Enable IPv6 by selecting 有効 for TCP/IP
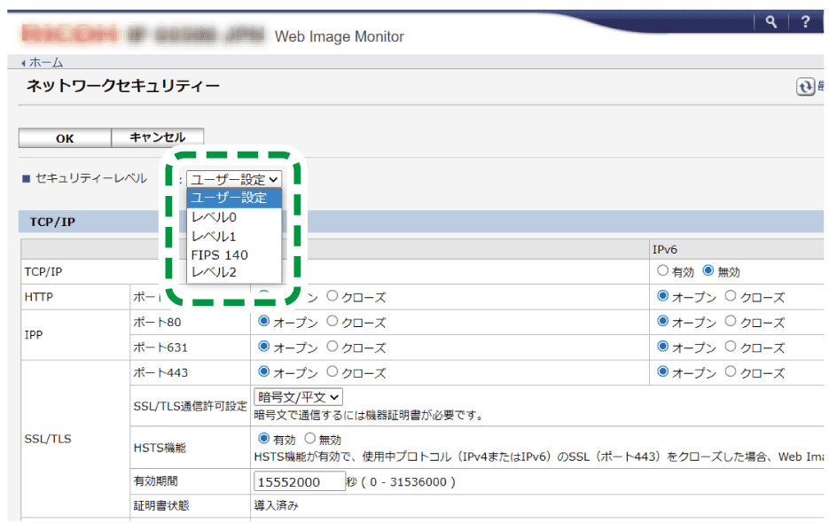829x523 pixels. pyautogui.click(x=663, y=271)
